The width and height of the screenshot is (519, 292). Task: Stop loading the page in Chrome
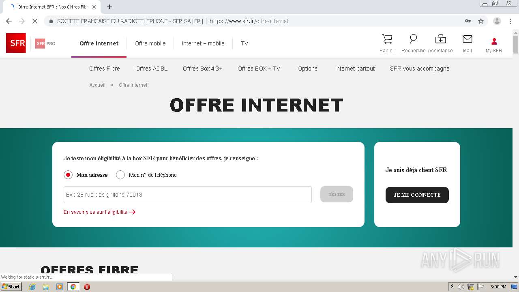(x=34, y=21)
